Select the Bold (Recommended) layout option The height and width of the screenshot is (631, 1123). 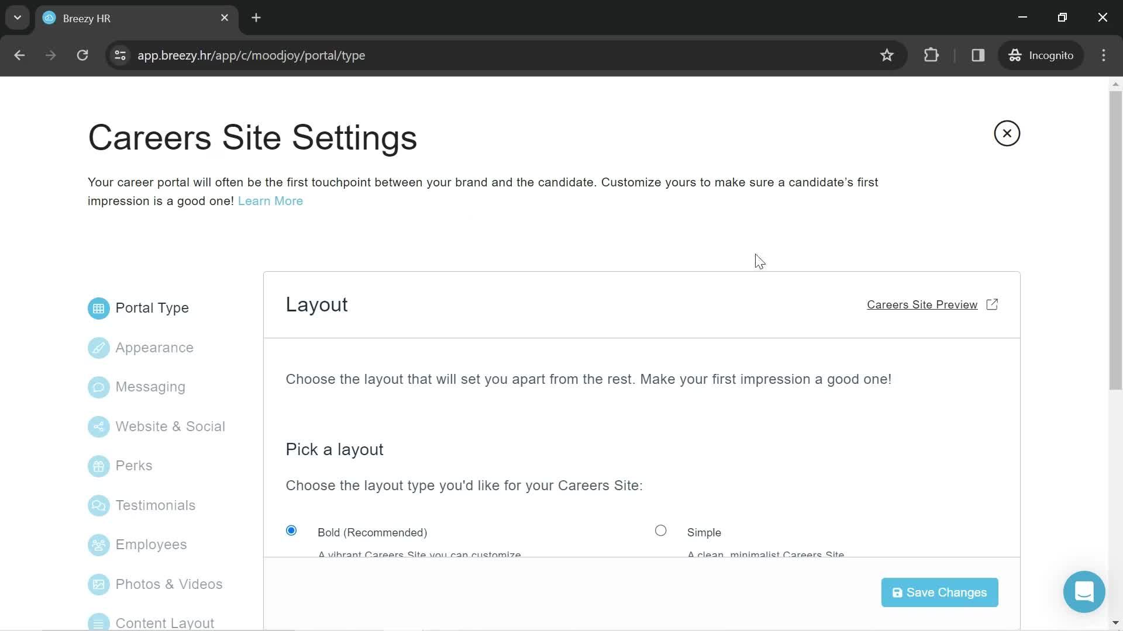coord(291,530)
